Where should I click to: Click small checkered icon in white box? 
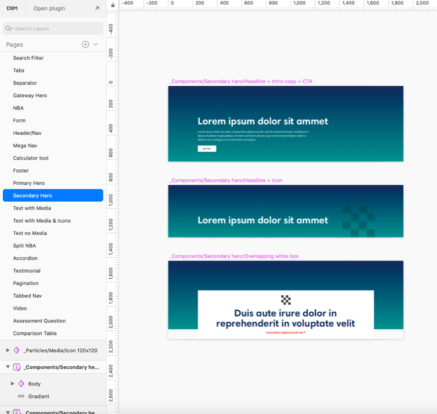[286, 300]
